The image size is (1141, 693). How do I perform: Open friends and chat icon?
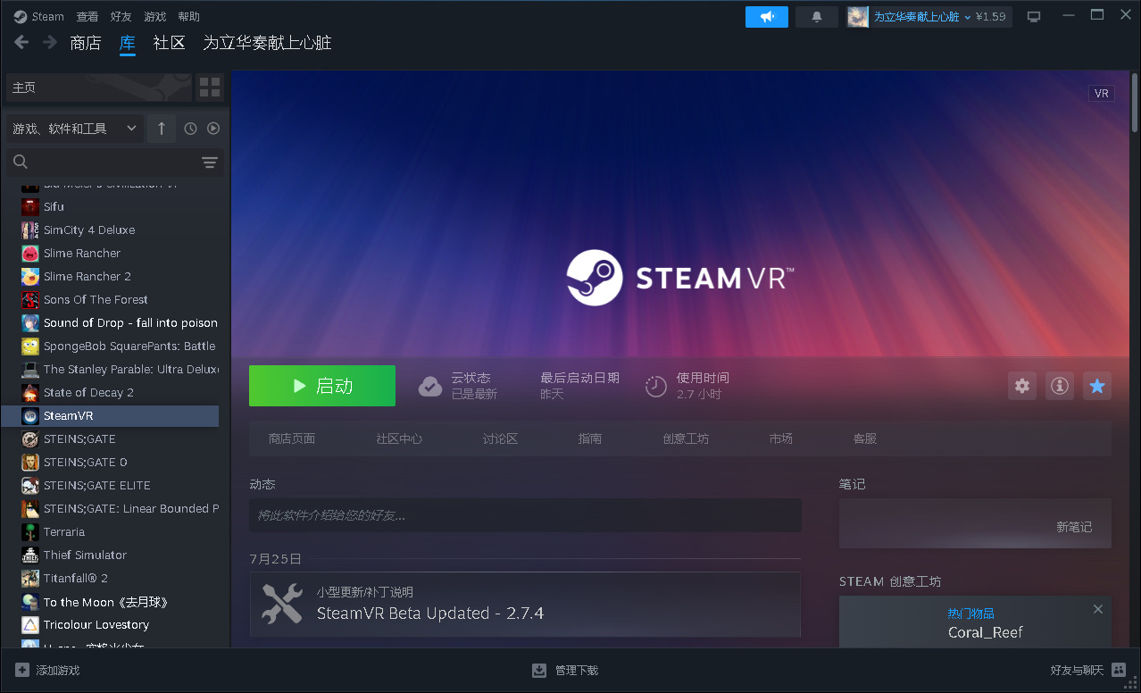pos(1120,670)
